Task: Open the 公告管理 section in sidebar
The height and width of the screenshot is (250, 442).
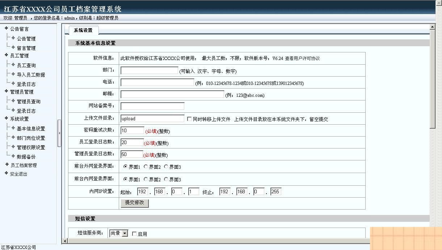Action: point(26,38)
